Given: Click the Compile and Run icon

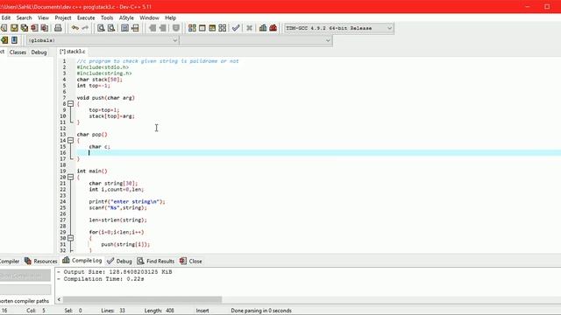Looking at the screenshot, I should coord(212,28).
